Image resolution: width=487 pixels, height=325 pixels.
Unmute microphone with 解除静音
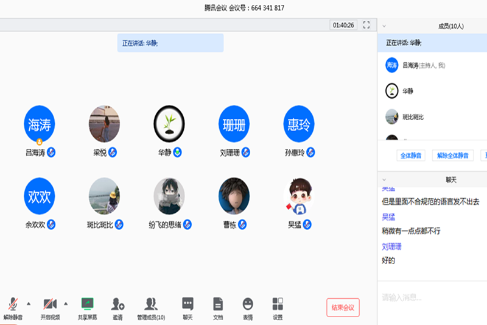(13, 307)
